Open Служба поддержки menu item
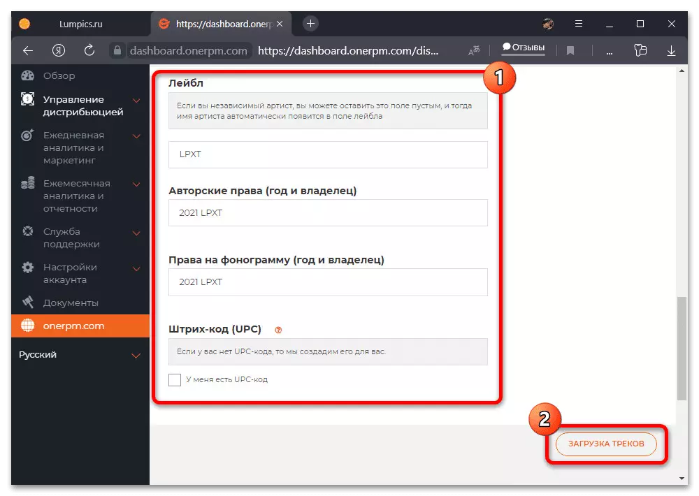Screen dimensions: 699x496 click(71, 238)
